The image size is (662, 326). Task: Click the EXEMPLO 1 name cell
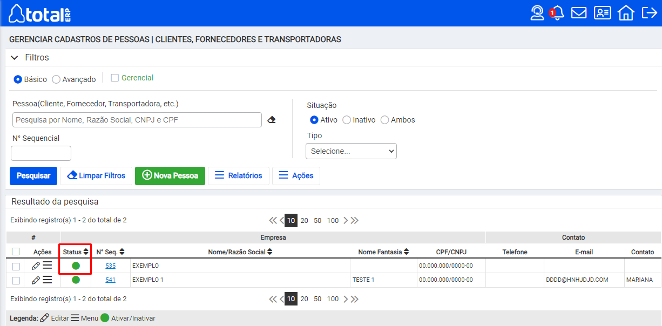point(240,280)
